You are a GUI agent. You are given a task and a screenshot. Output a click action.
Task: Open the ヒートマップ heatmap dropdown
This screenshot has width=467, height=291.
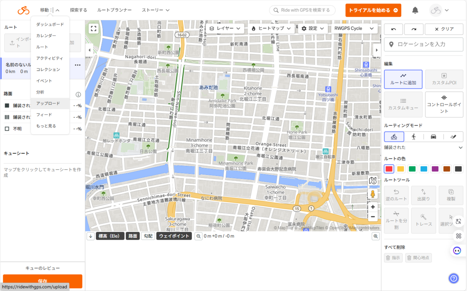tap(271, 28)
